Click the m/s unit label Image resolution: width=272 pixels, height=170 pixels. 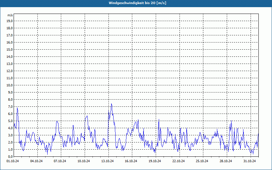click(x=10, y=15)
